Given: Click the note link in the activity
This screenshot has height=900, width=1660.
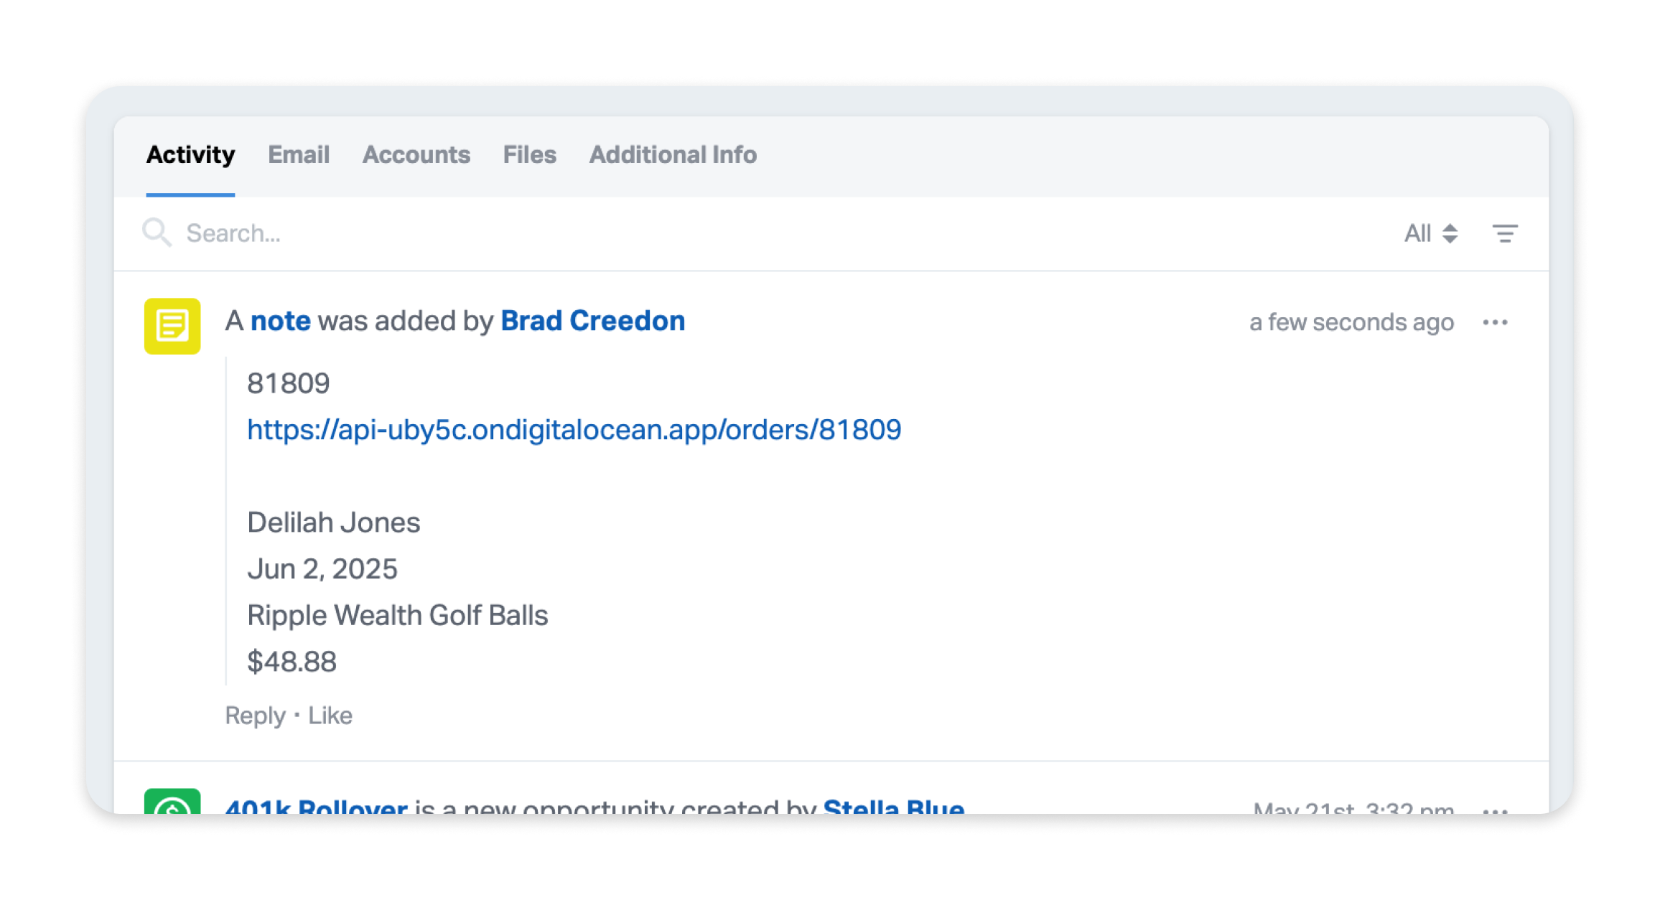Looking at the screenshot, I should pos(280,321).
